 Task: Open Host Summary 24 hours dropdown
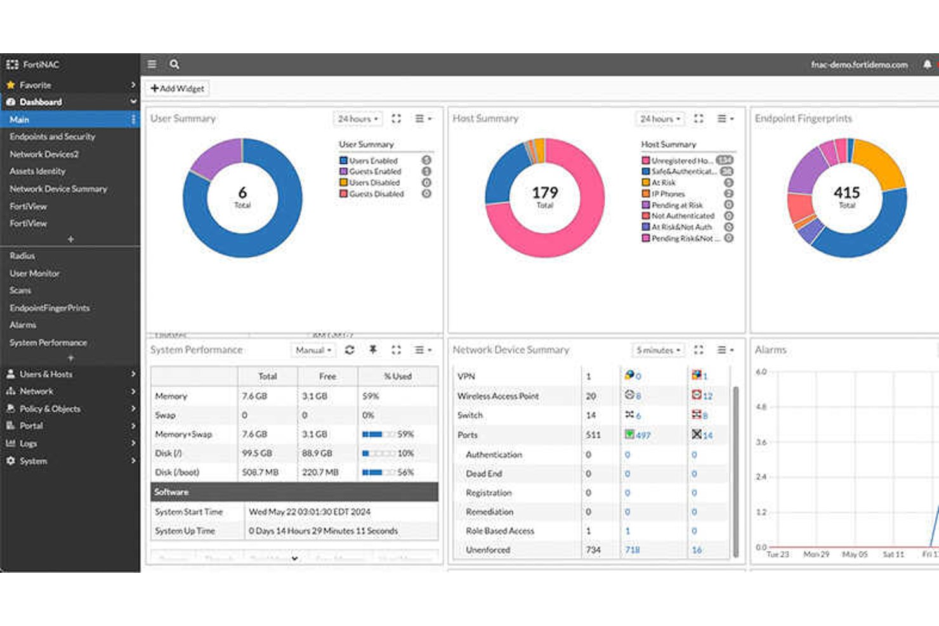(660, 119)
